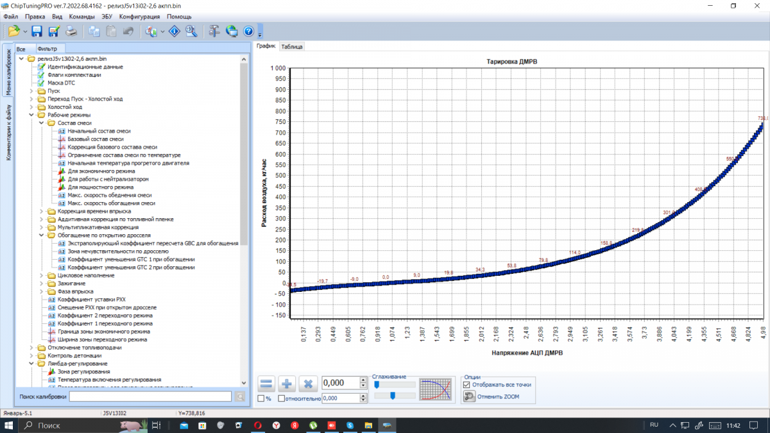Click the open file folder icon
Screen dimensions: 770x433
coord(13,31)
